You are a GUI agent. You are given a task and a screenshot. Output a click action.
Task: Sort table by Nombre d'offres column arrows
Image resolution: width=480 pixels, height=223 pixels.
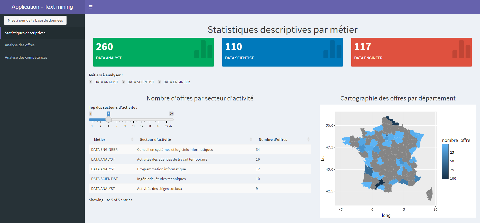pos(308,140)
